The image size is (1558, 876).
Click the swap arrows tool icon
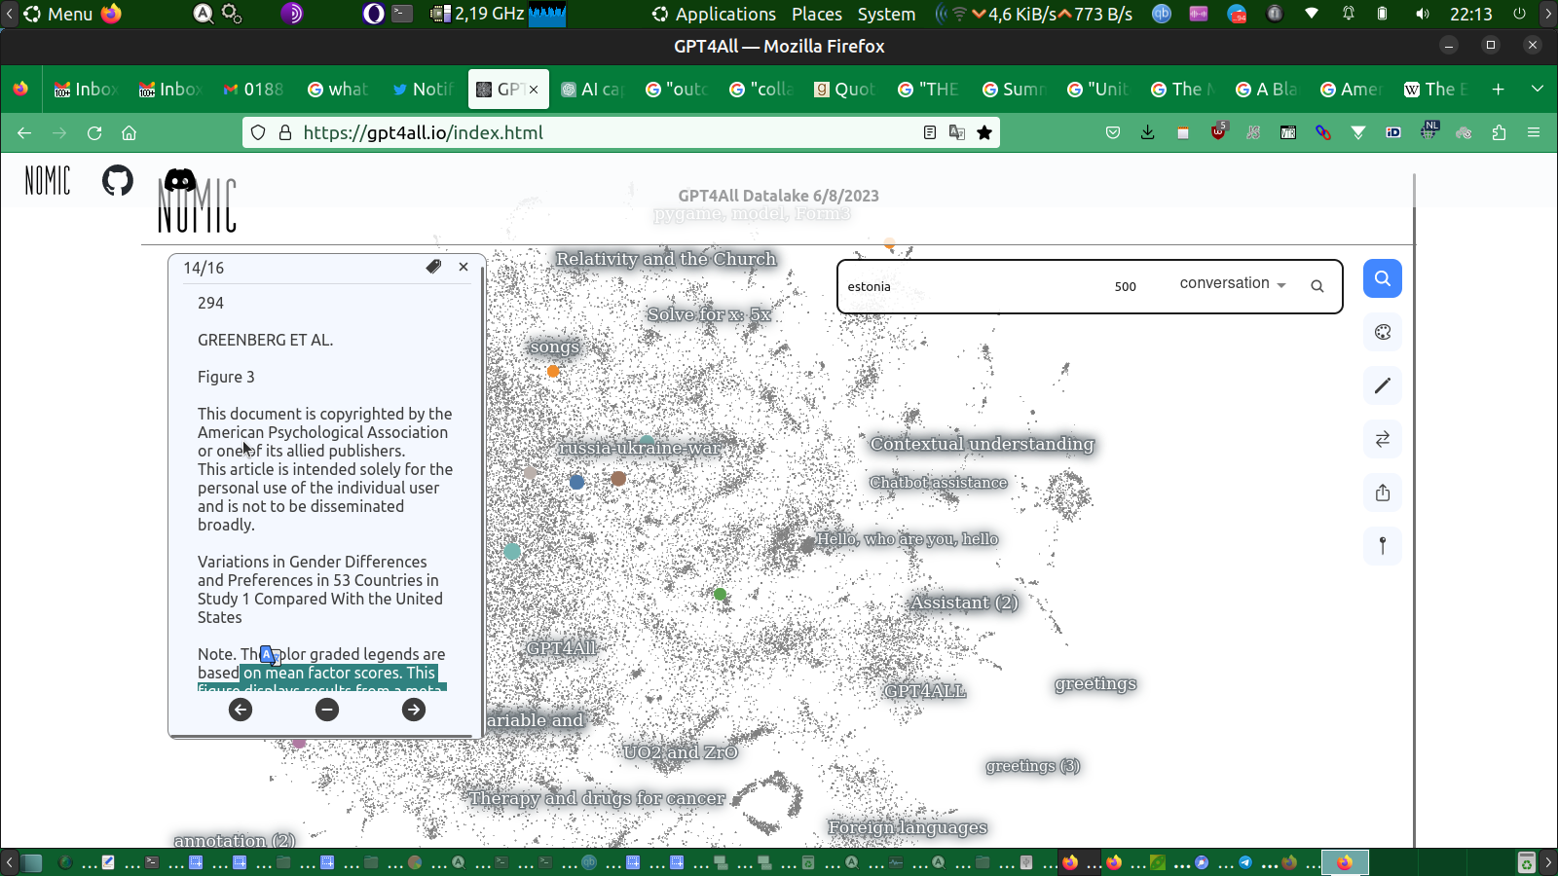coord(1382,440)
